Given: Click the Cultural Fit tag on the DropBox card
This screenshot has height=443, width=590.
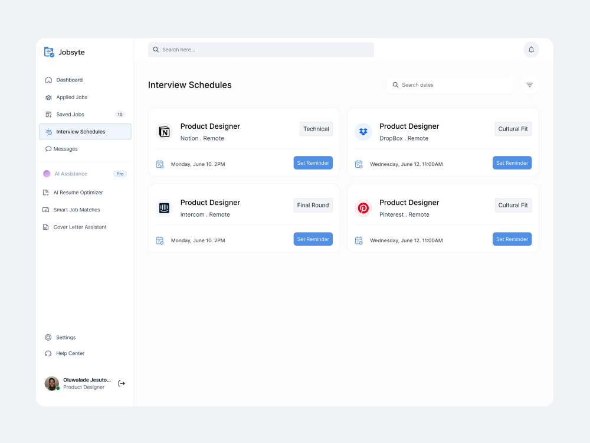Looking at the screenshot, I should pyautogui.click(x=513, y=129).
